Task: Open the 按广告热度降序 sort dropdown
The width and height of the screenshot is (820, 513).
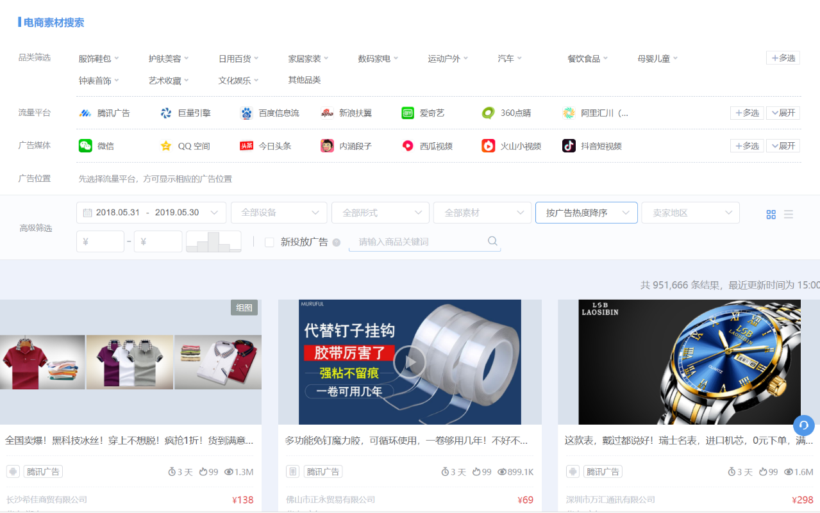Action: pos(587,213)
